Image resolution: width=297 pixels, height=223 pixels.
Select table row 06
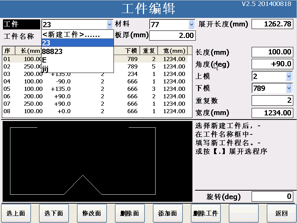pyautogui.click(x=95, y=96)
